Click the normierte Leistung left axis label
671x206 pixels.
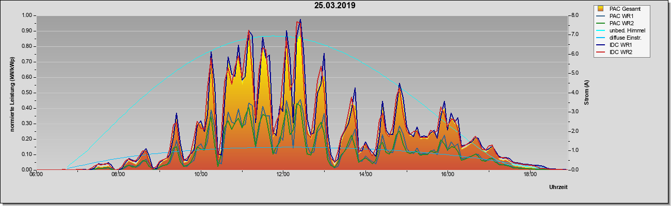[12, 93]
